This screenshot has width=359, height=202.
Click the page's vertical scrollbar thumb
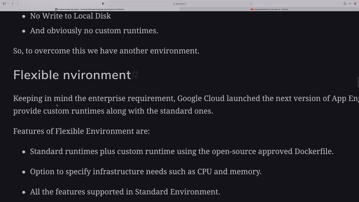point(358,82)
